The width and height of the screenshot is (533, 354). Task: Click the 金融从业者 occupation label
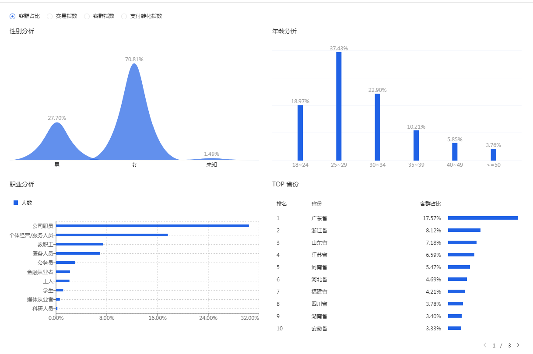coord(40,272)
